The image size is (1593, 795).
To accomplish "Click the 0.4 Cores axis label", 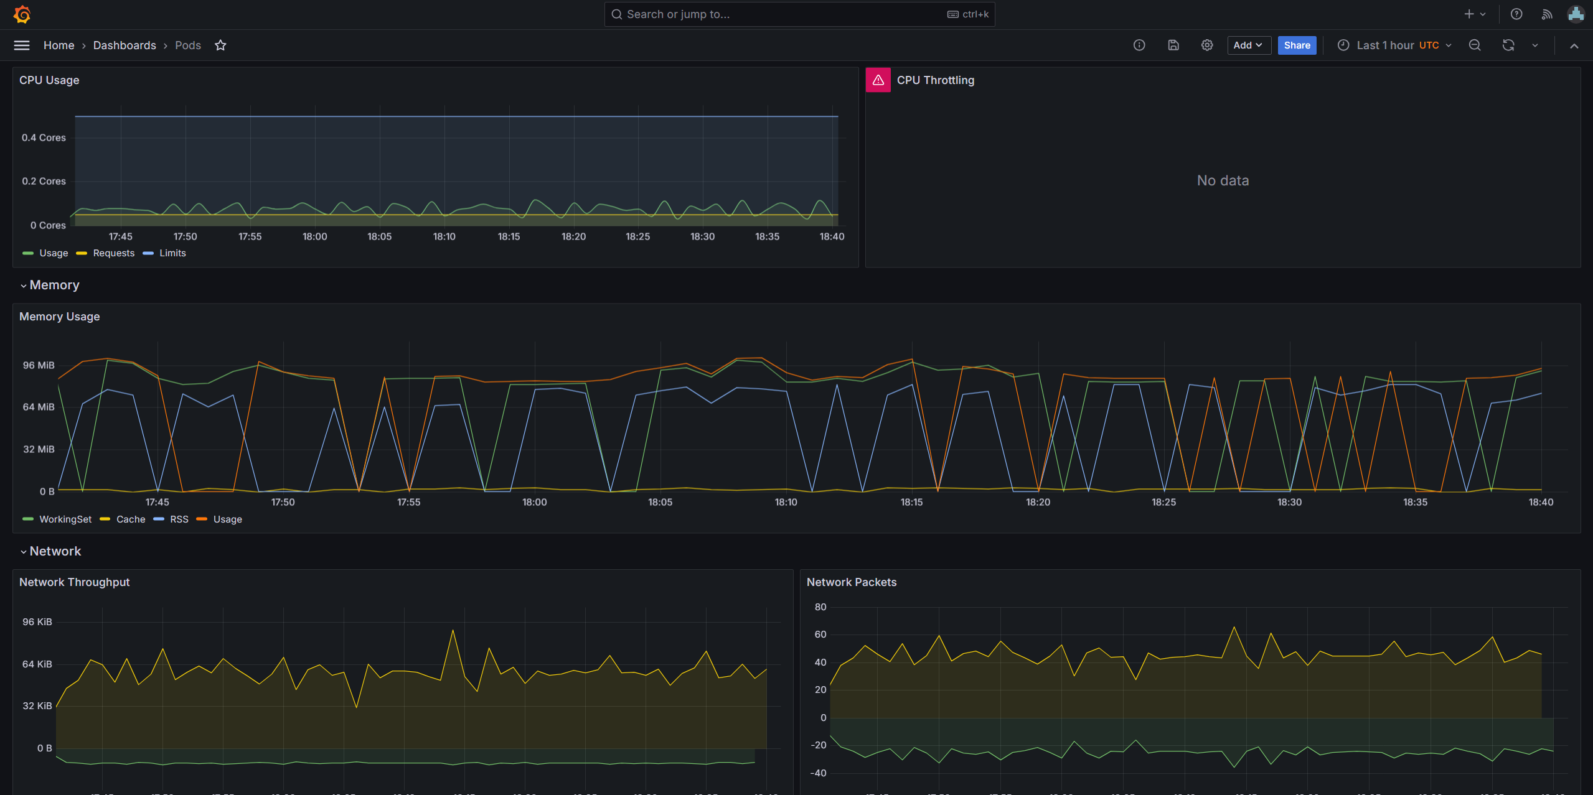I will point(44,138).
